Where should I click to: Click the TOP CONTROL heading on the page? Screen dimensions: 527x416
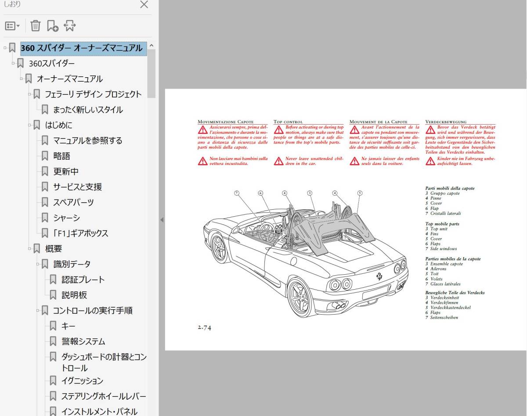[x=288, y=122]
